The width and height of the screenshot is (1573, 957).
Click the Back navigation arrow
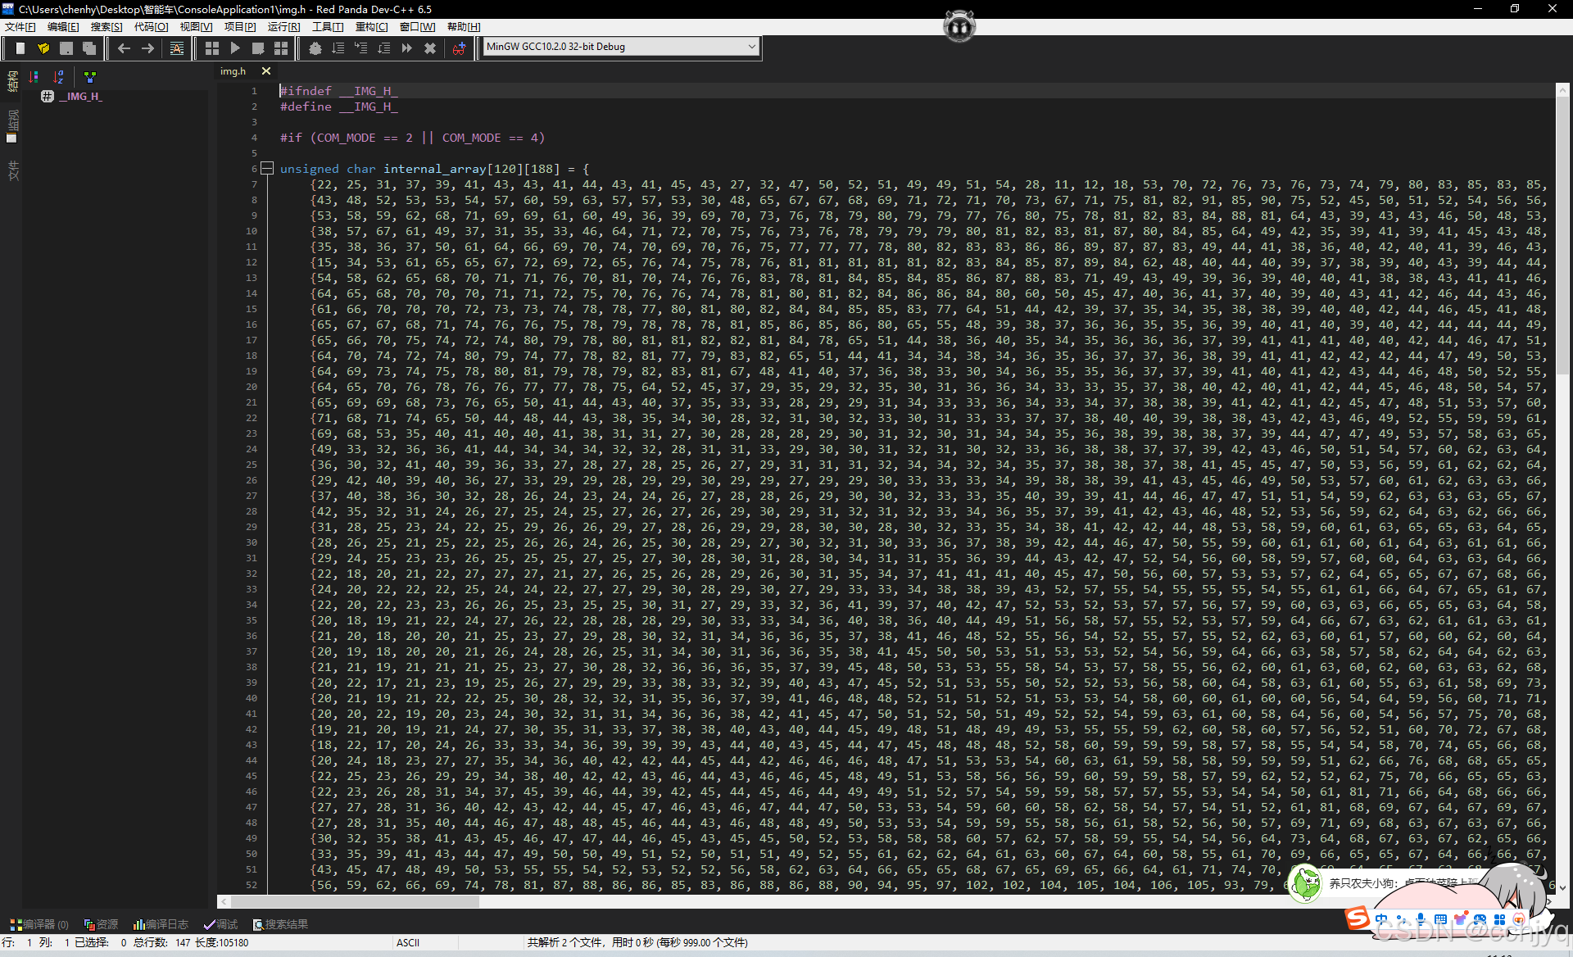(x=124, y=48)
